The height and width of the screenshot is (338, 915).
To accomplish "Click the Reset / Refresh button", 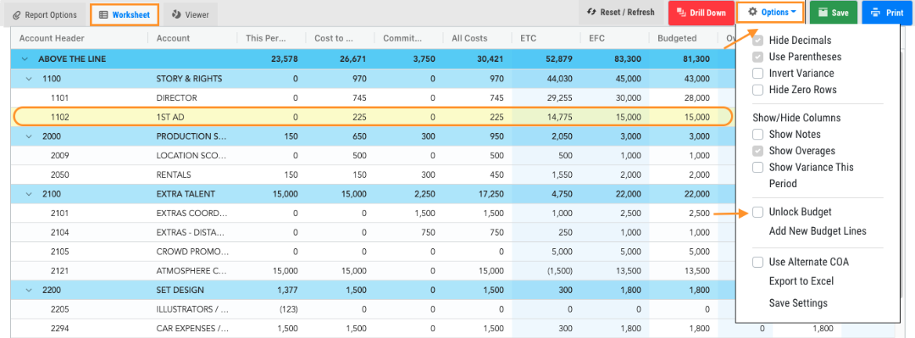I will [x=621, y=12].
